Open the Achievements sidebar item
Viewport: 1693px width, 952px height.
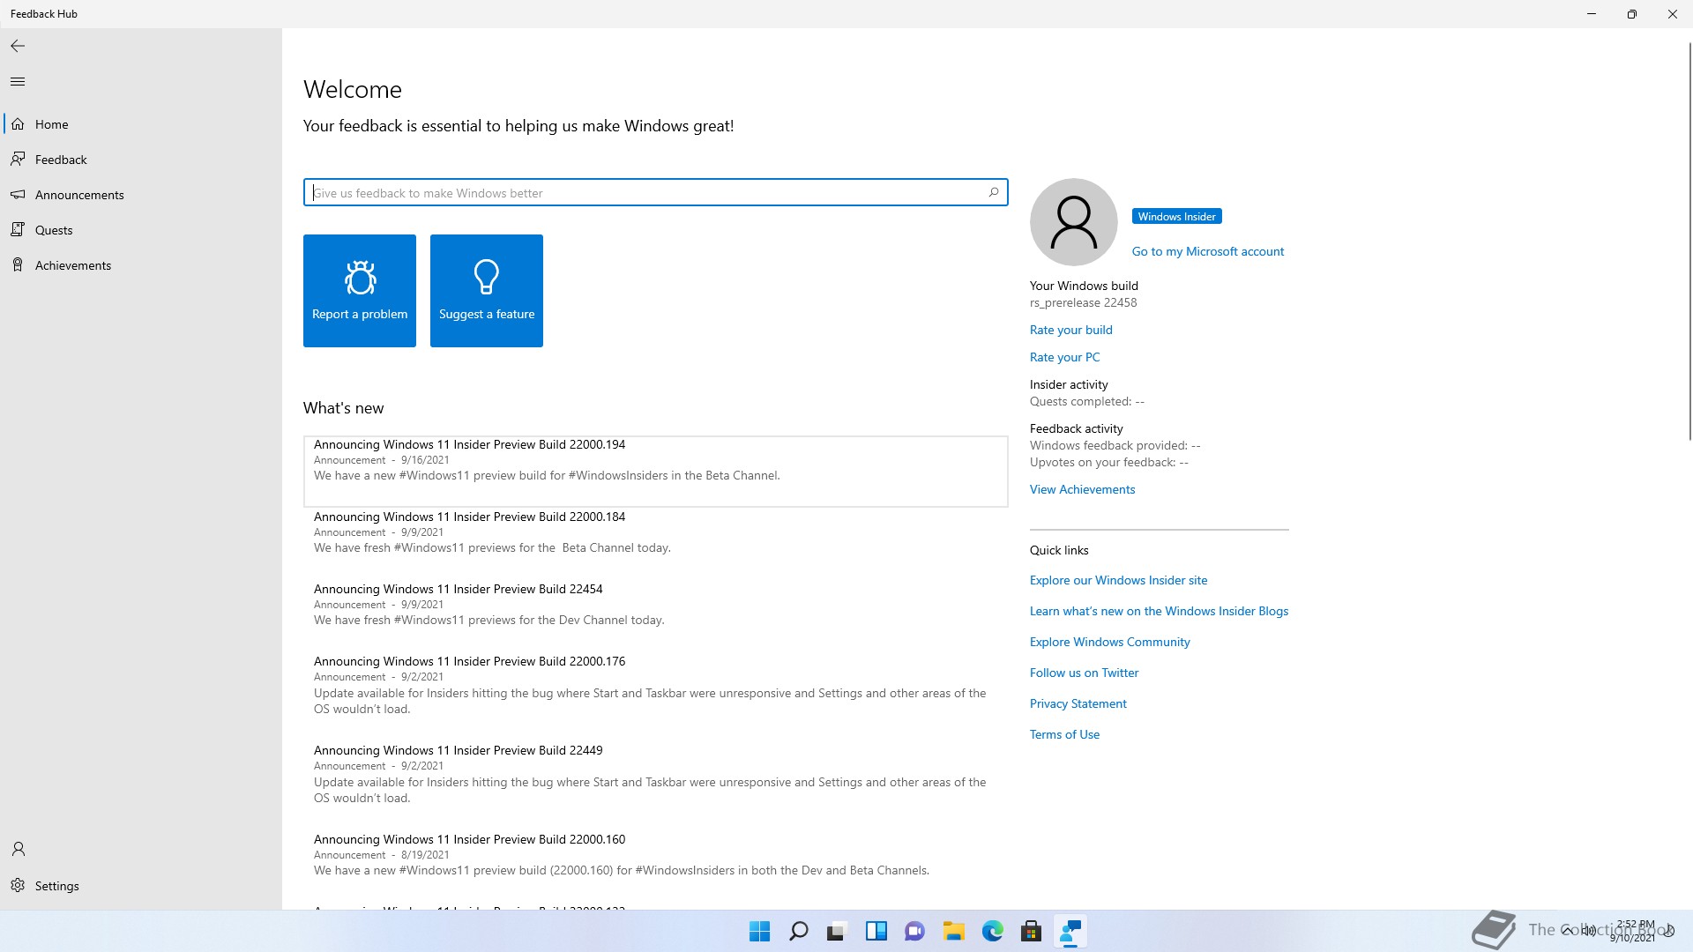pyautogui.click(x=72, y=265)
